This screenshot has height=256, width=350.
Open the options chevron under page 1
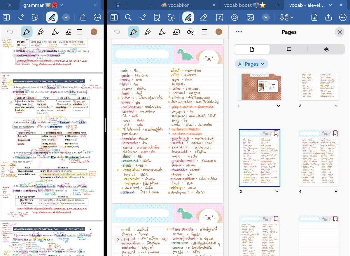(x=278, y=106)
